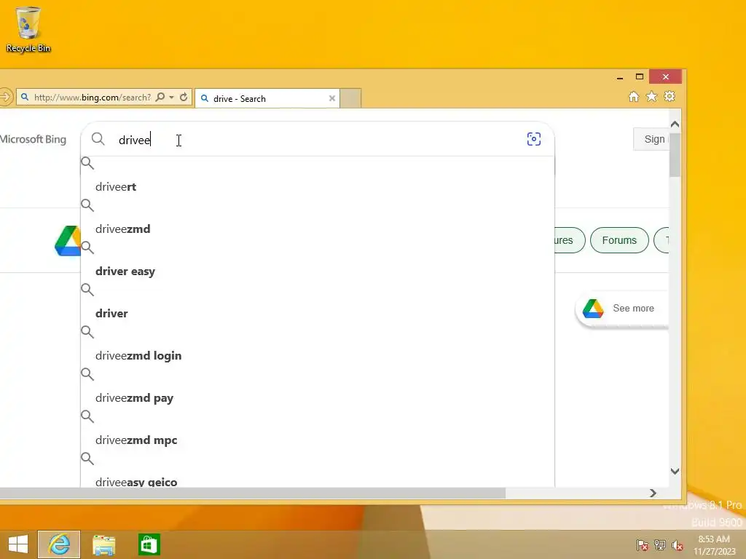
Task: Open the address bar autocomplete dropdown arrow
Action: pos(171,98)
